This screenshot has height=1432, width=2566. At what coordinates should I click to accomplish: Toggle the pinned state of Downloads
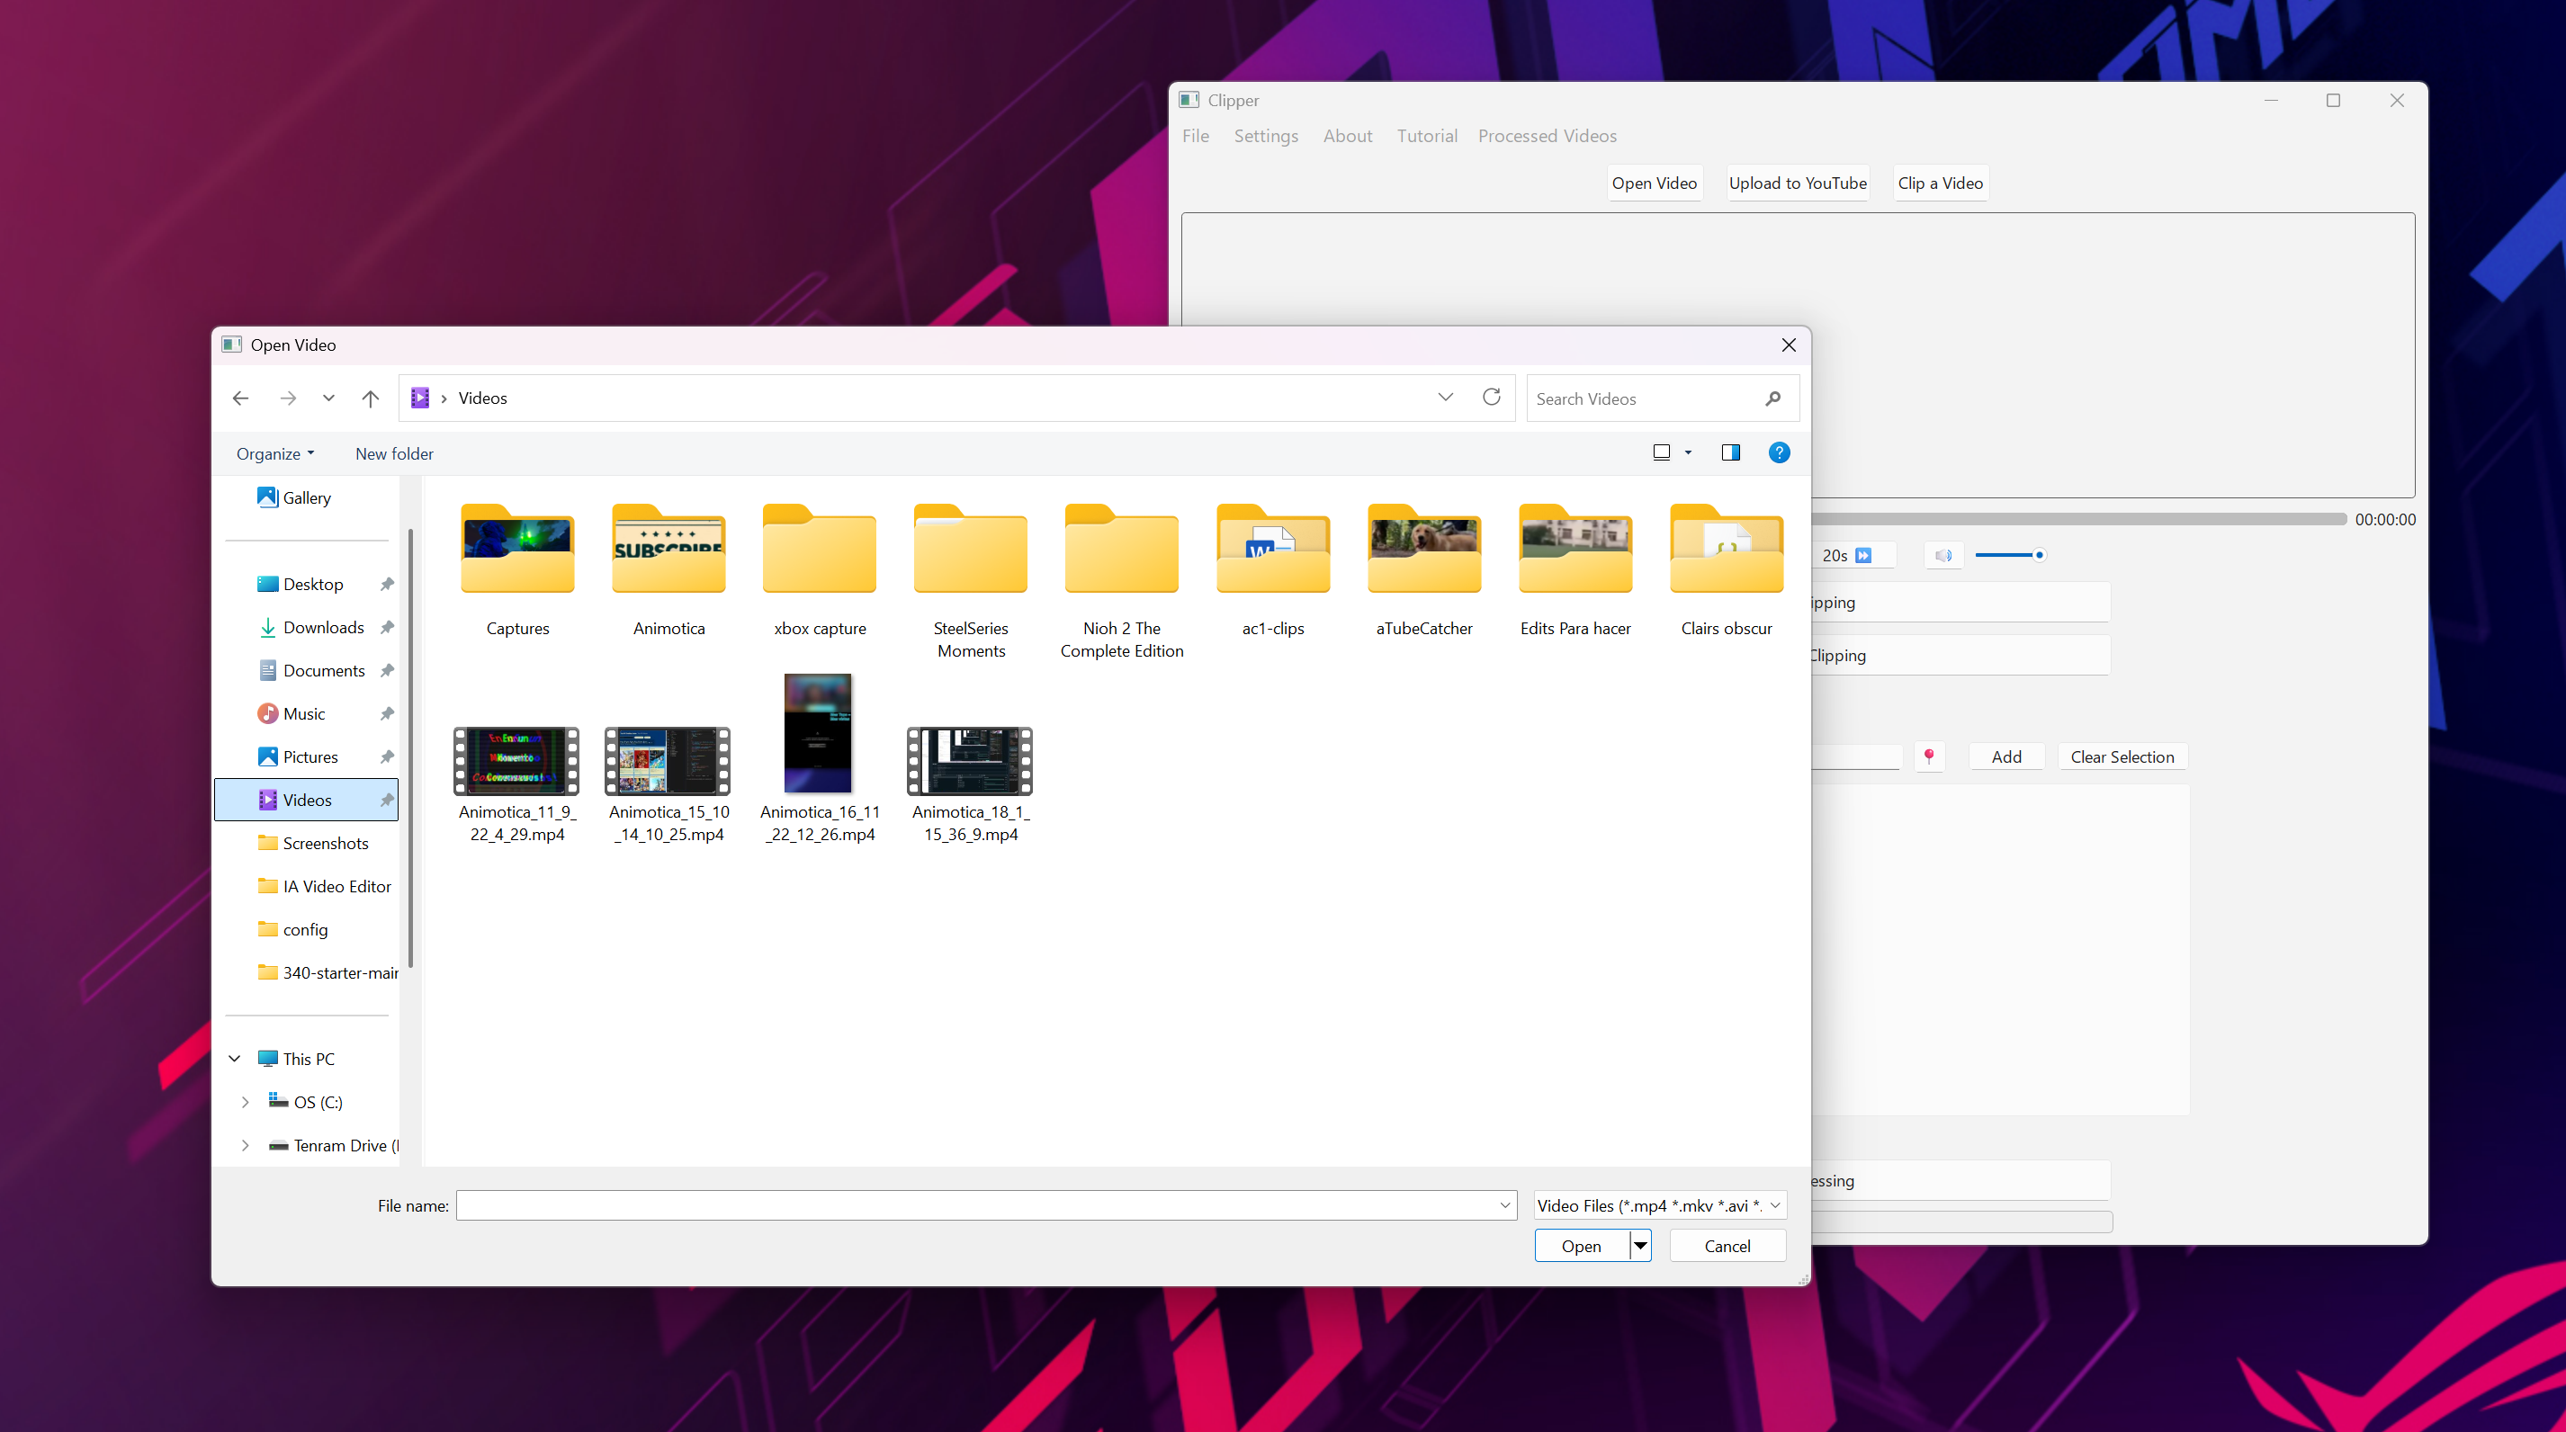387,626
